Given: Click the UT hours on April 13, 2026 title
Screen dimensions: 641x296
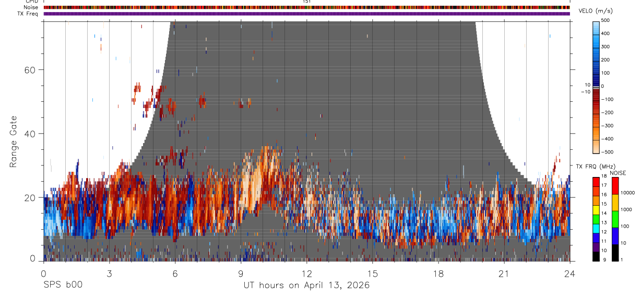Looking at the screenshot, I should tap(306, 286).
